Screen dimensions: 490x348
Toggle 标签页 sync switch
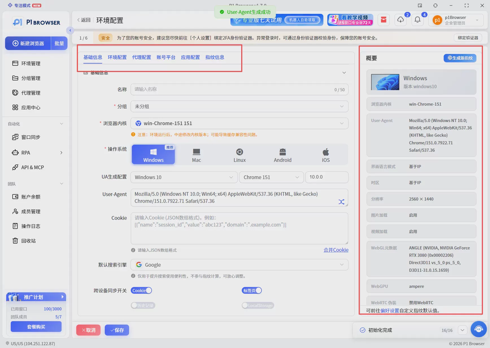coord(252,290)
